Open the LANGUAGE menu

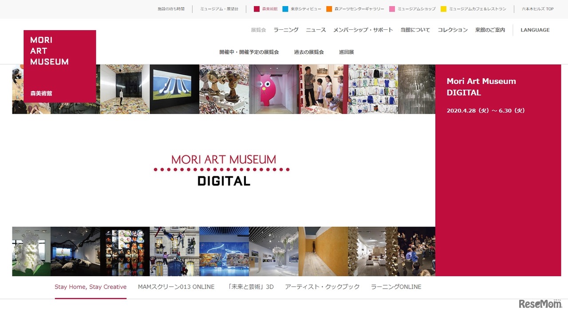click(x=535, y=30)
